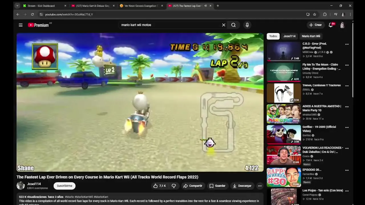
Task: Dislike the video with thumbs-down icon
Action: pyautogui.click(x=174, y=186)
